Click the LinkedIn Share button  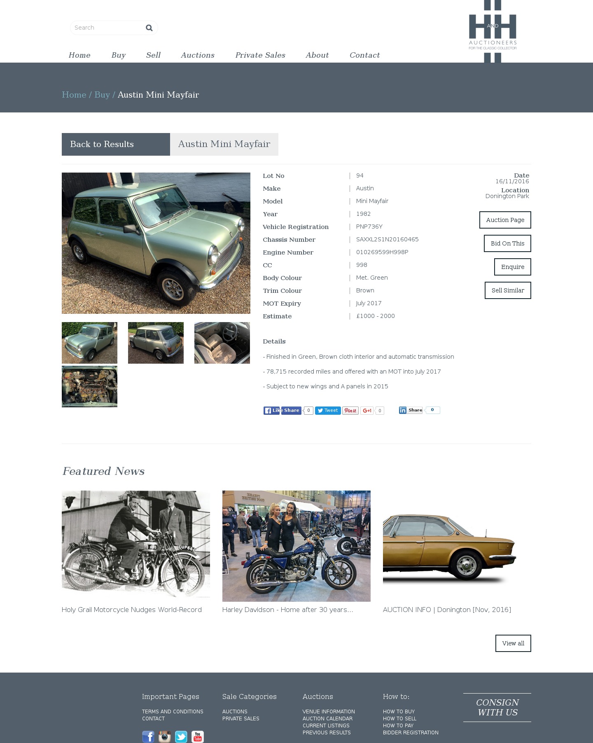pos(411,410)
